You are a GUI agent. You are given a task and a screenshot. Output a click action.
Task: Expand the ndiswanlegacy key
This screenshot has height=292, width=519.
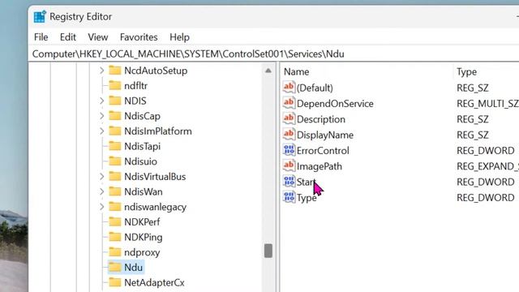(x=101, y=207)
